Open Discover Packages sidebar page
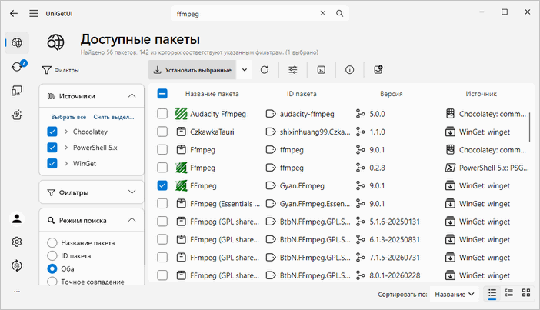Image resolution: width=540 pixels, height=310 pixels. click(17, 43)
